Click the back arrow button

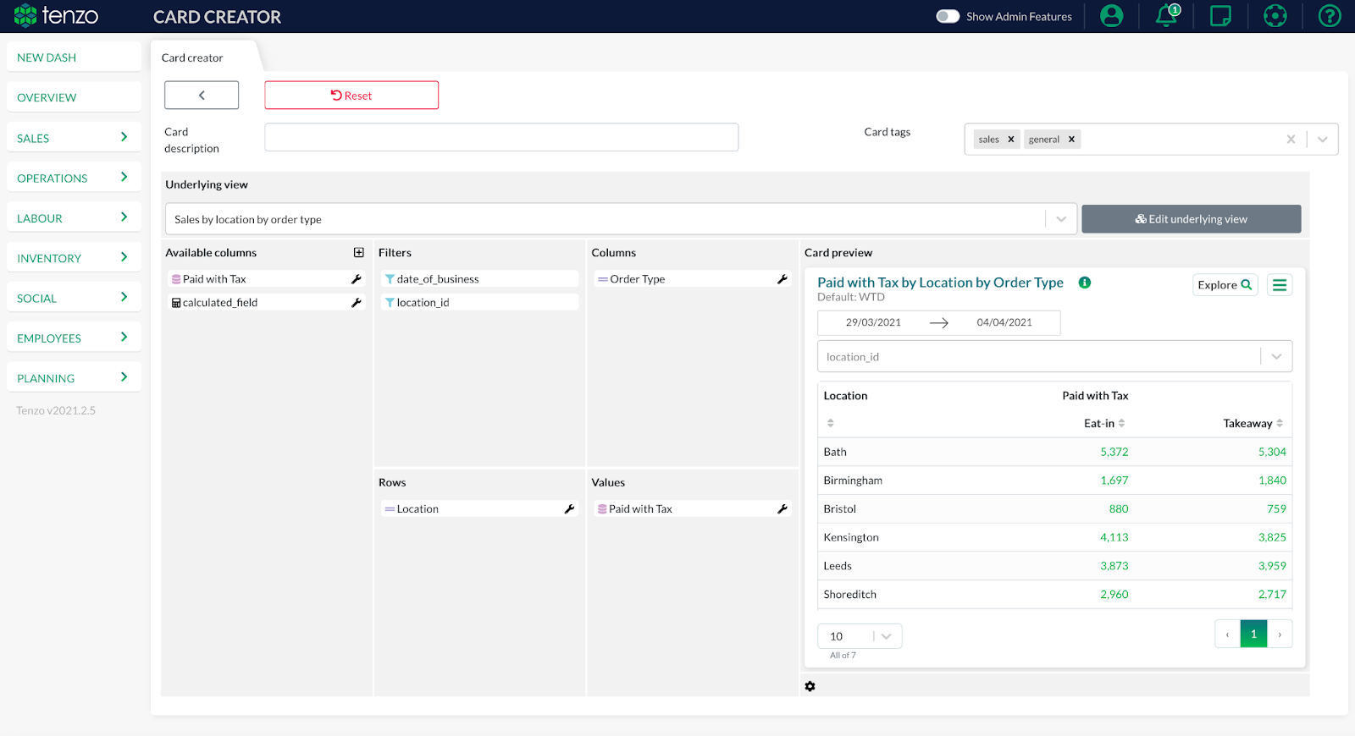[x=202, y=96]
